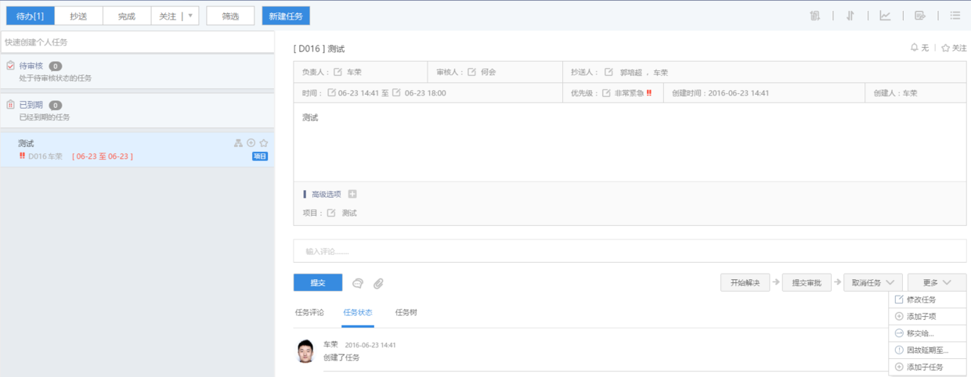Screen dimensions: 971x377
Task: Click the paperclip attachment icon
Action: (378, 283)
